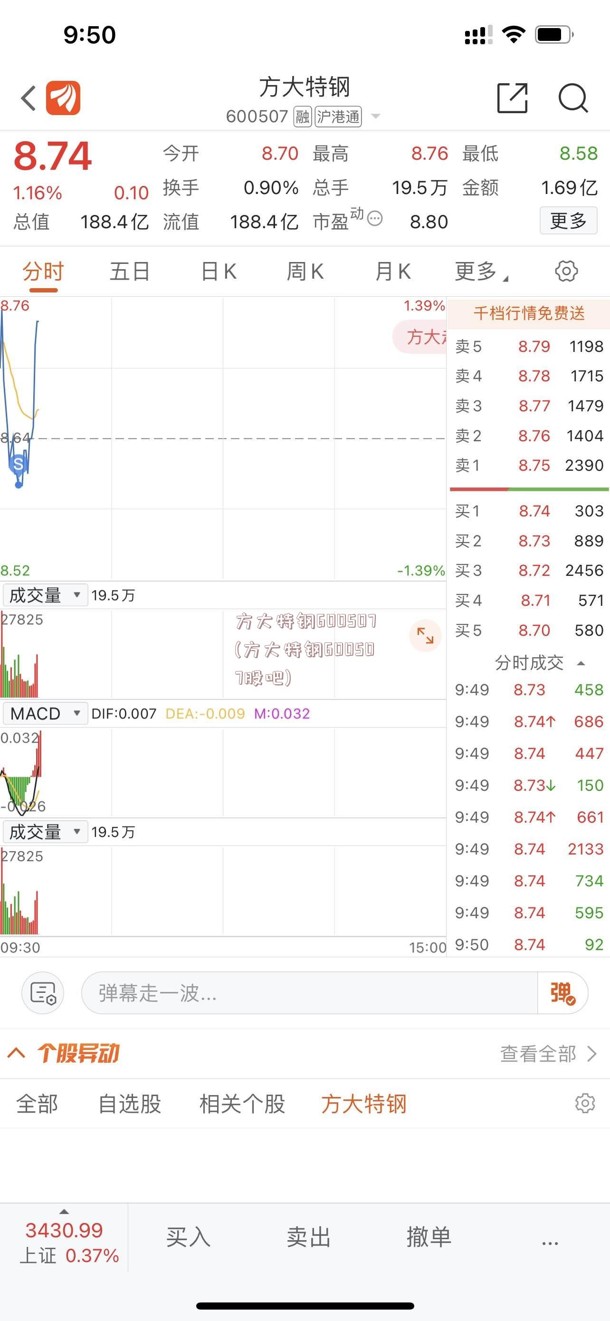Collapse the 分时成交 header arrow
Image resolution: width=610 pixels, height=1321 pixels.
[x=581, y=663]
